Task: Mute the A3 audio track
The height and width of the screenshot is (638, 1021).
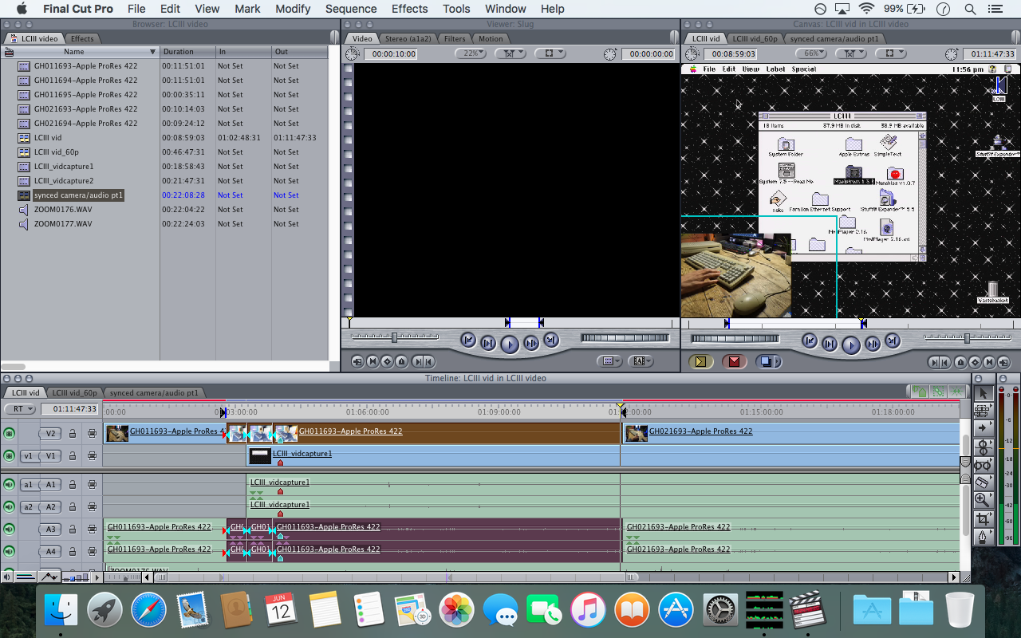Action: 9,529
